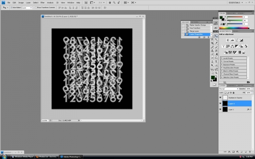255x159 pixels.
Task: Add a Levels adjustment
Action: point(232,40)
